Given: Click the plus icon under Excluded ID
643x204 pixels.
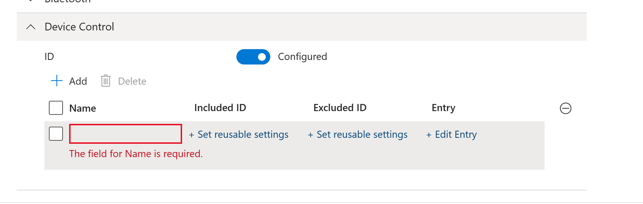Looking at the screenshot, I should pos(311,135).
